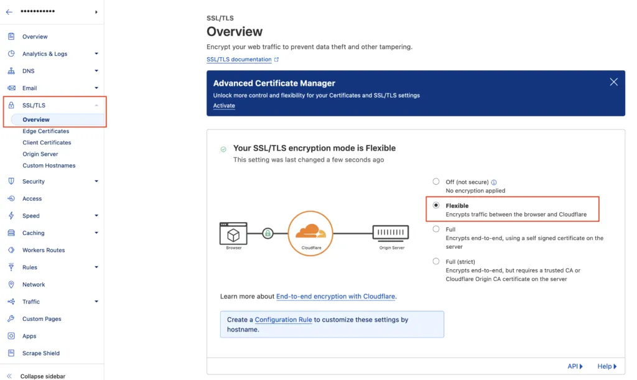
Task: Open Edge Certificates submenu item
Action: tap(45, 131)
